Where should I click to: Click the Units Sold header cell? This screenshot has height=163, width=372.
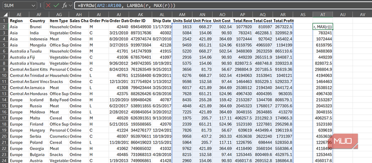tap(182, 21)
